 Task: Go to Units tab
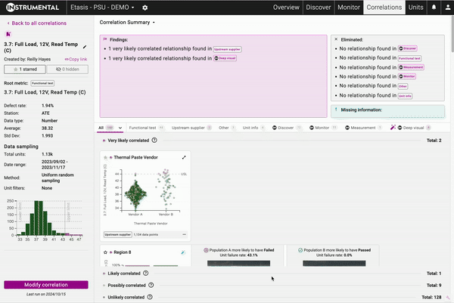415,8
